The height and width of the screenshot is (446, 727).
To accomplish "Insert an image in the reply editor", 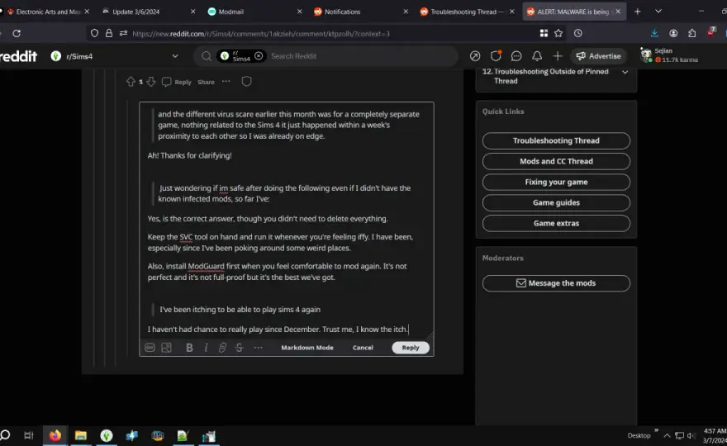I will 166,347.
